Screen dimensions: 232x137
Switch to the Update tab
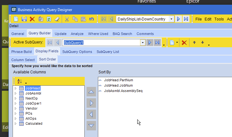60,34
